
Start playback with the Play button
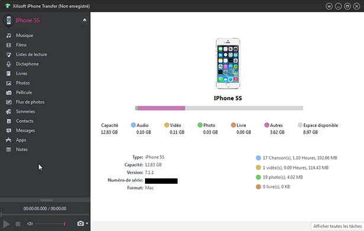pyautogui.click(x=7, y=224)
